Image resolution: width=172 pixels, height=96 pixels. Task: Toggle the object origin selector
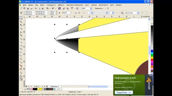[21, 13]
